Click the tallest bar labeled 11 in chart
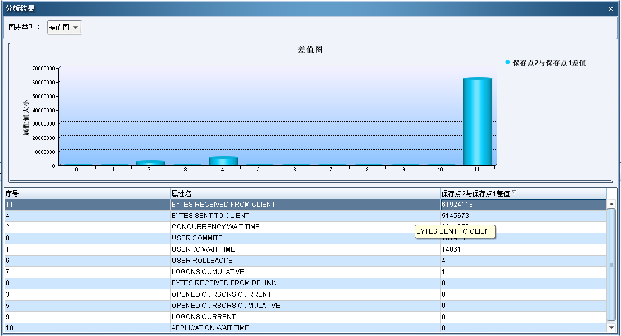This screenshot has width=621, height=336. tap(478, 121)
